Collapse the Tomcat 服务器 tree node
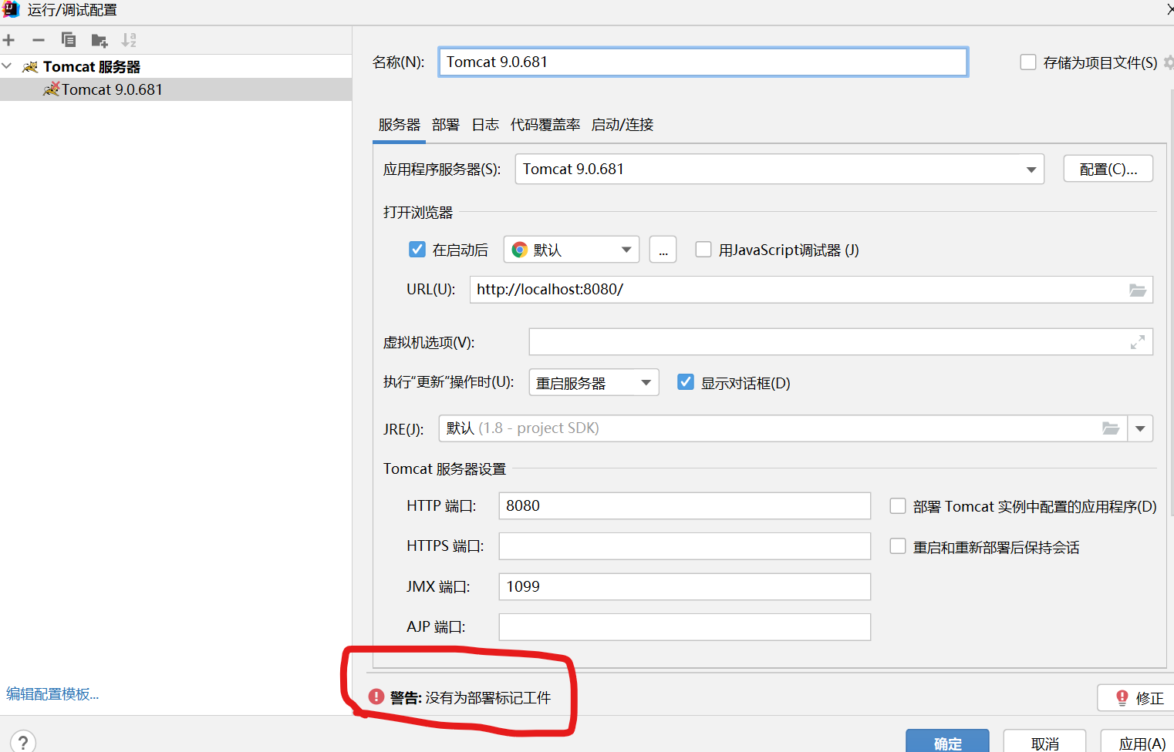Screen dimensions: 1174x752 (7, 66)
